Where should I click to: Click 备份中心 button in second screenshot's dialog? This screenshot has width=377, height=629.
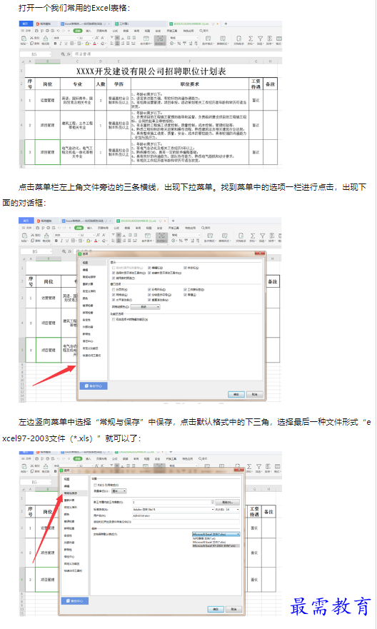click(93, 386)
